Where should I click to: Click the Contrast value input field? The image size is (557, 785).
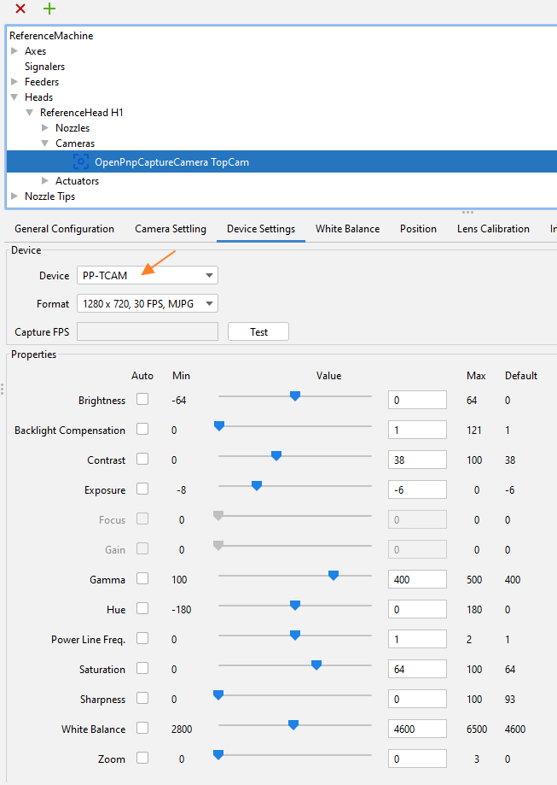click(x=416, y=460)
